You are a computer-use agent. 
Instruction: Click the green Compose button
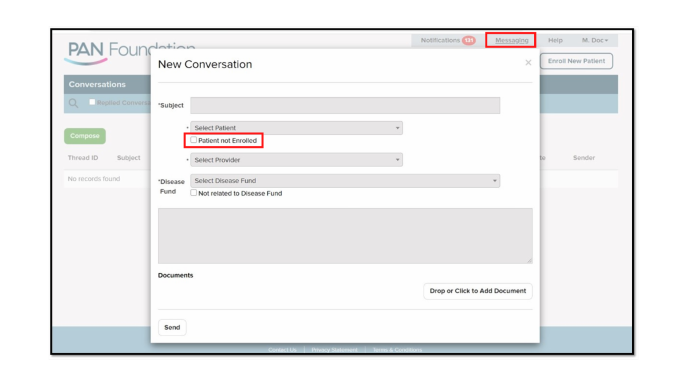click(85, 136)
